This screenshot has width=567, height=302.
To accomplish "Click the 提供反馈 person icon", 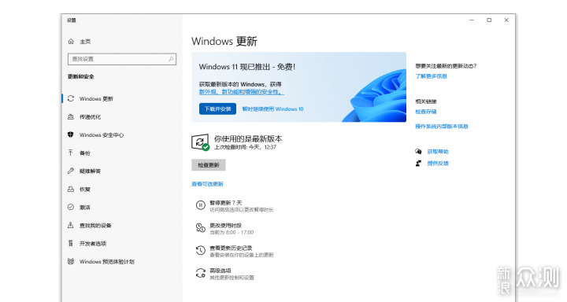I will click(419, 164).
